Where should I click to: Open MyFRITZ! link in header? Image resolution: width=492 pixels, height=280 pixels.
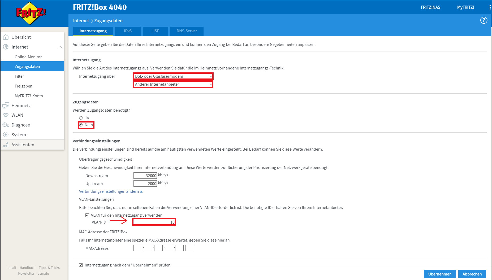[x=465, y=7]
